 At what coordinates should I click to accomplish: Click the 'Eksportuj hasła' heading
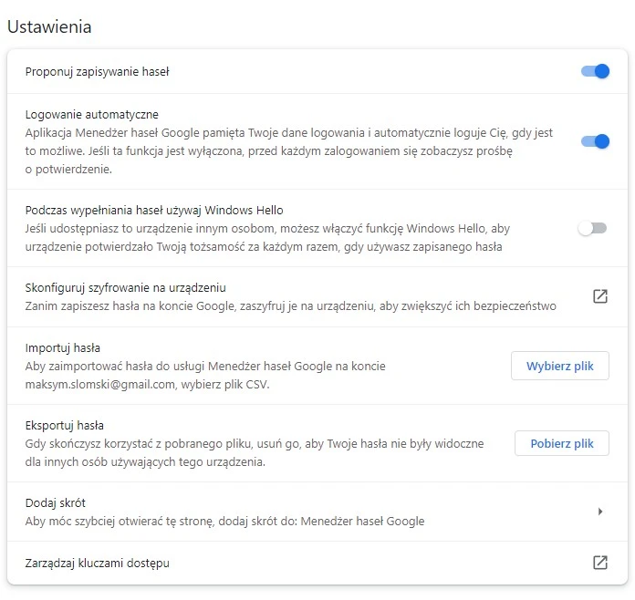point(65,425)
